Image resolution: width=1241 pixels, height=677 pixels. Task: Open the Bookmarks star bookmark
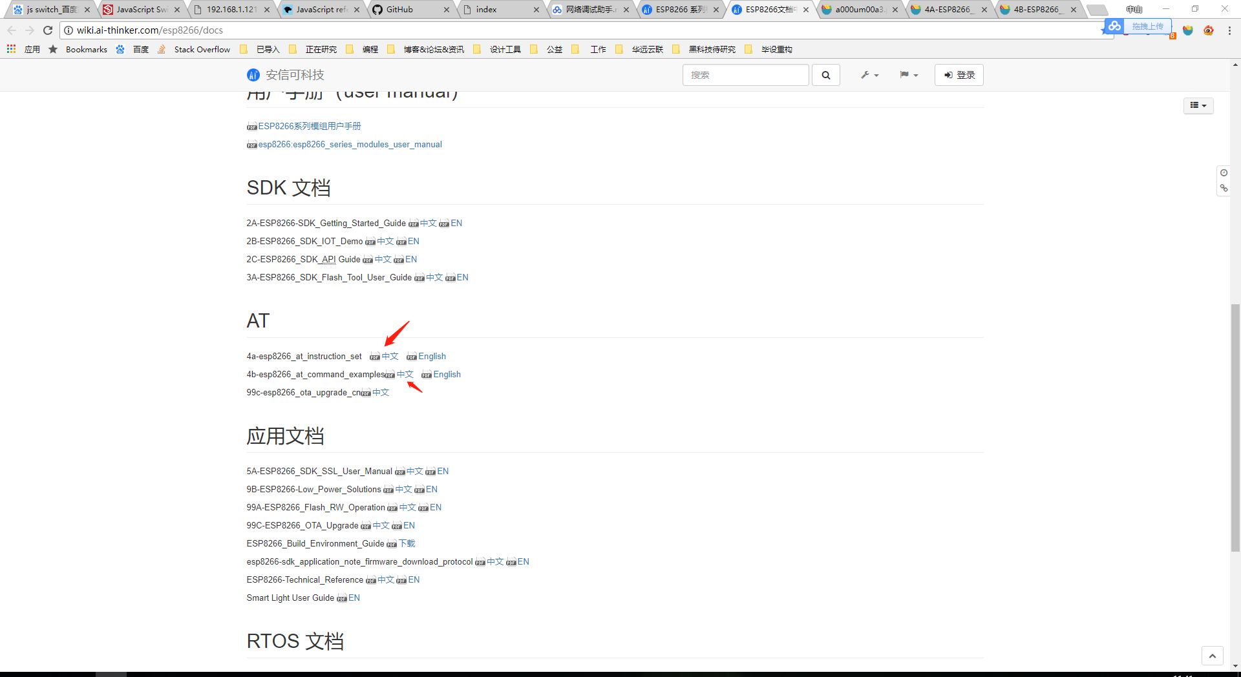coord(78,49)
